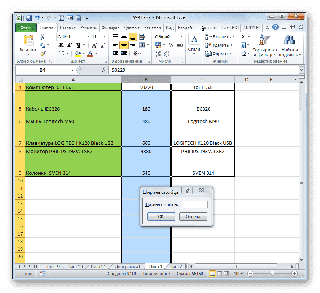Open the font size dropdown

pyautogui.click(x=103, y=36)
